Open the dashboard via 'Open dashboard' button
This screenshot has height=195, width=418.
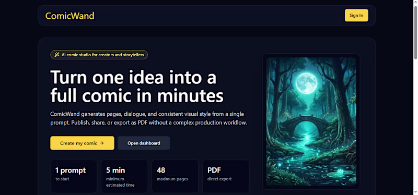144,143
